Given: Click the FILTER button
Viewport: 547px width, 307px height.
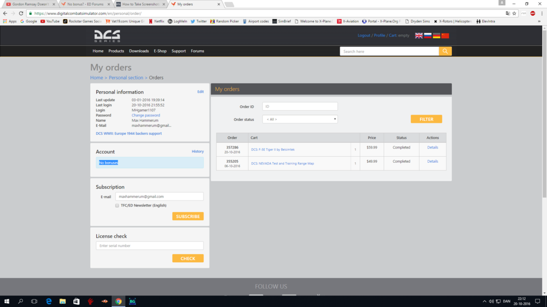Looking at the screenshot, I should [426, 119].
